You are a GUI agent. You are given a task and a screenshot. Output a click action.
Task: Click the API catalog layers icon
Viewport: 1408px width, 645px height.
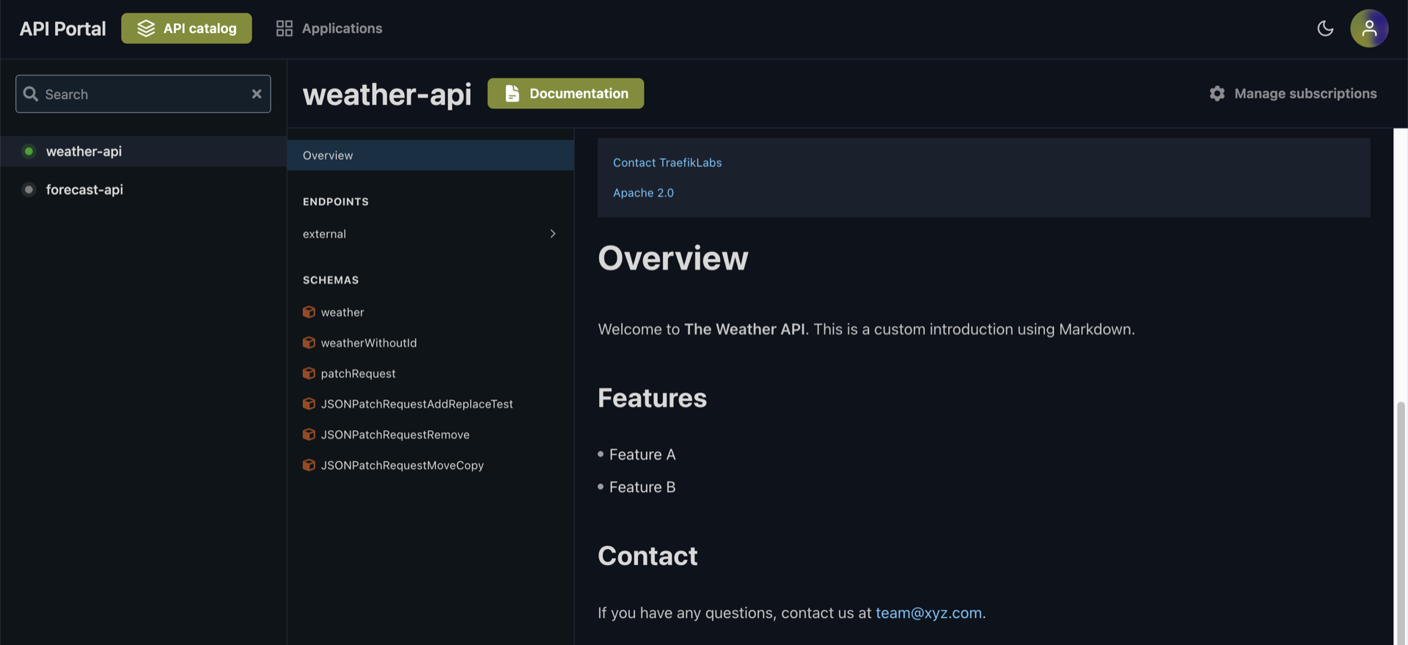click(x=146, y=29)
